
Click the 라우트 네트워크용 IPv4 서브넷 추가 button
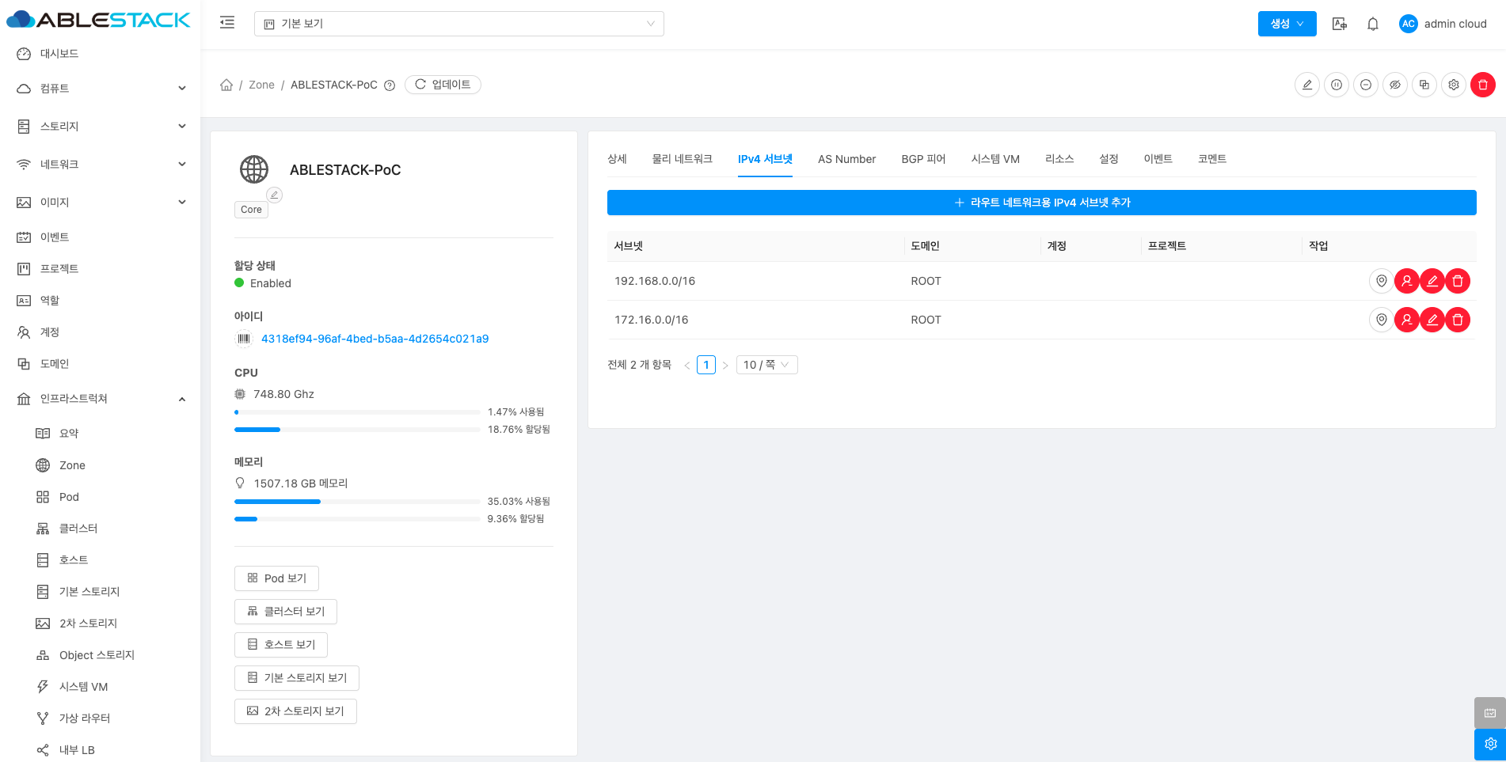1041,203
